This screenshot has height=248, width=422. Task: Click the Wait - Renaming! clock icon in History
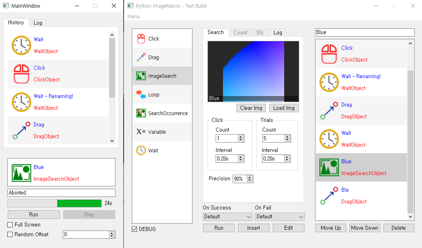pos(21,102)
